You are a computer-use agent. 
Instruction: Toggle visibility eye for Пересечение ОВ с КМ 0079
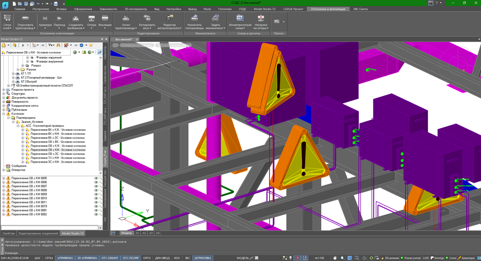[x=96, y=206]
